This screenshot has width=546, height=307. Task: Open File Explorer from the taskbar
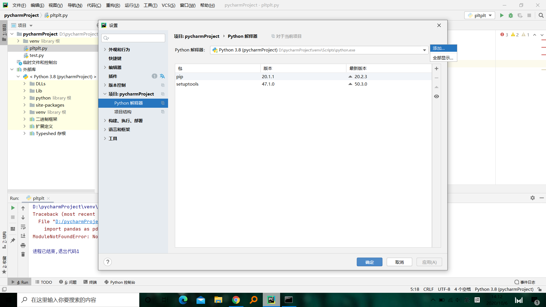click(218, 300)
